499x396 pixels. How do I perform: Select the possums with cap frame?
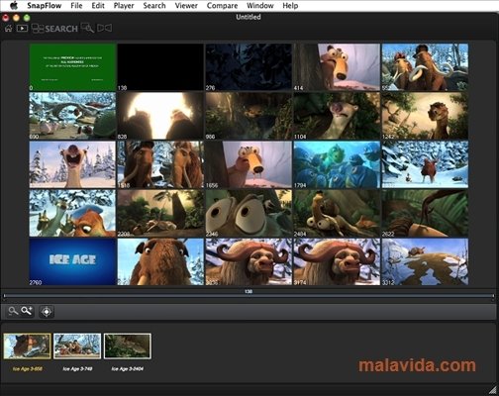(x=72, y=213)
